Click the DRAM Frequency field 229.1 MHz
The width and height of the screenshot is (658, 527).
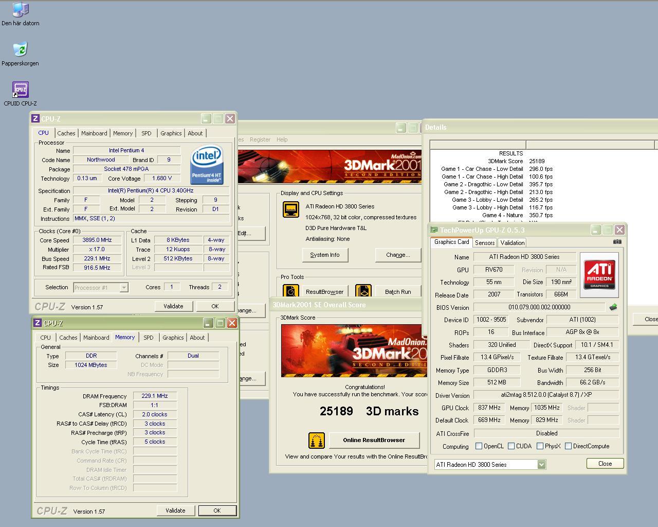pyautogui.click(x=155, y=396)
